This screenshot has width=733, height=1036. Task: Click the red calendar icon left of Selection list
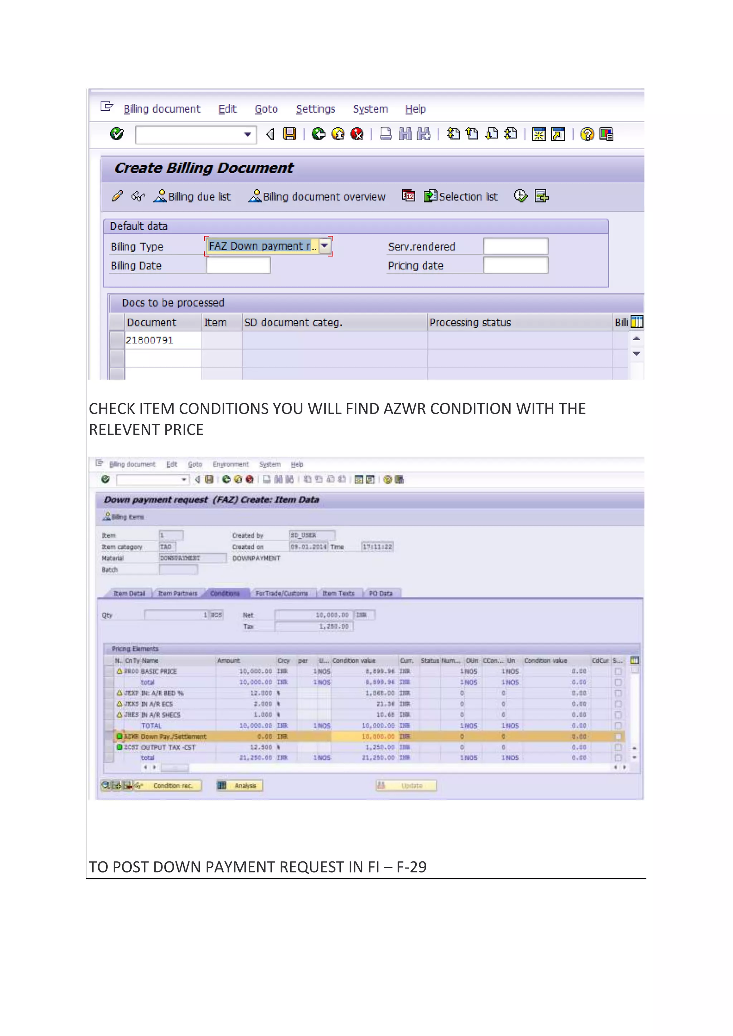click(x=408, y=196)
